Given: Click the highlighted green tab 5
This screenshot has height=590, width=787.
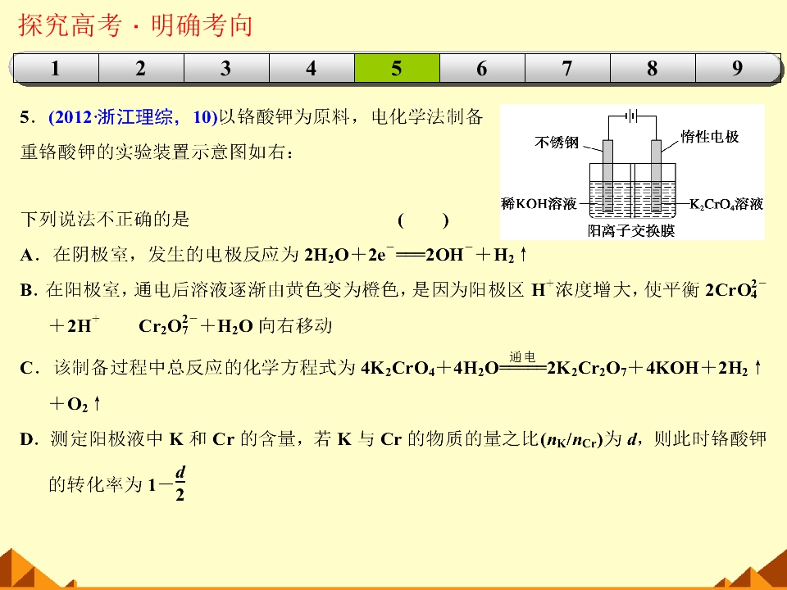Looking at the screenshot, I should point(397,68).
